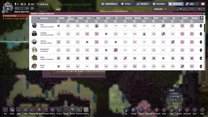
Task: Enable the Decor potted-plant overlay
Action: (192, 9)
